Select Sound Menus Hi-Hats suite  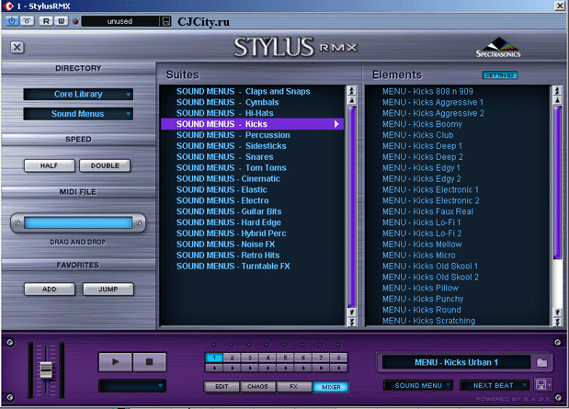coord(224,113)
